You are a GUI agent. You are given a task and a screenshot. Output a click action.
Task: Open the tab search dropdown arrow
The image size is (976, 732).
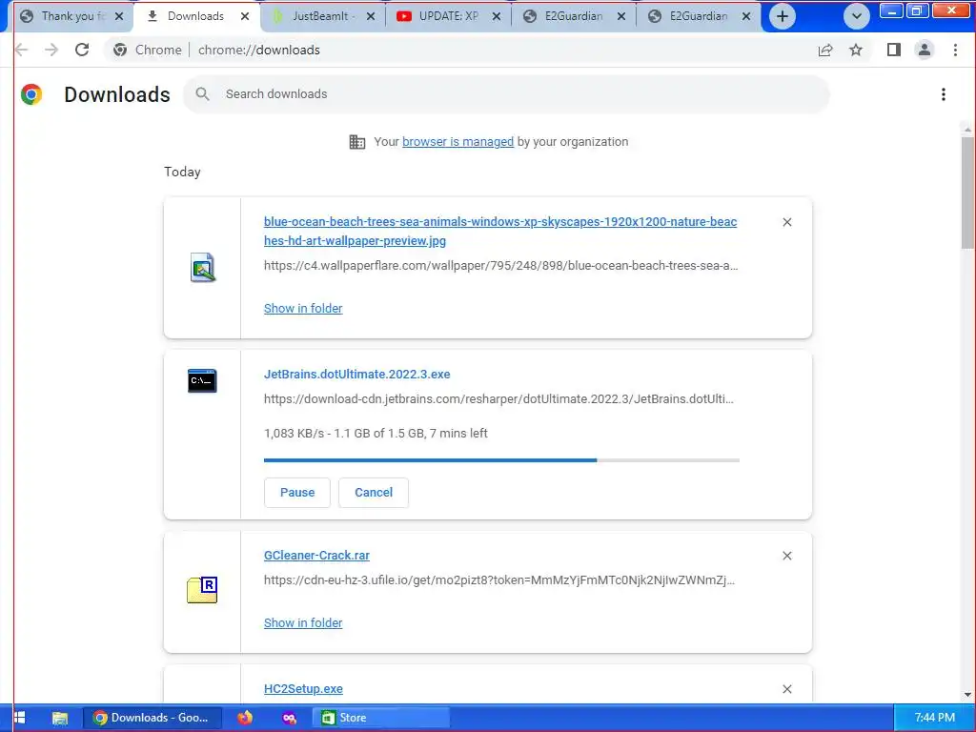[857, 16]
